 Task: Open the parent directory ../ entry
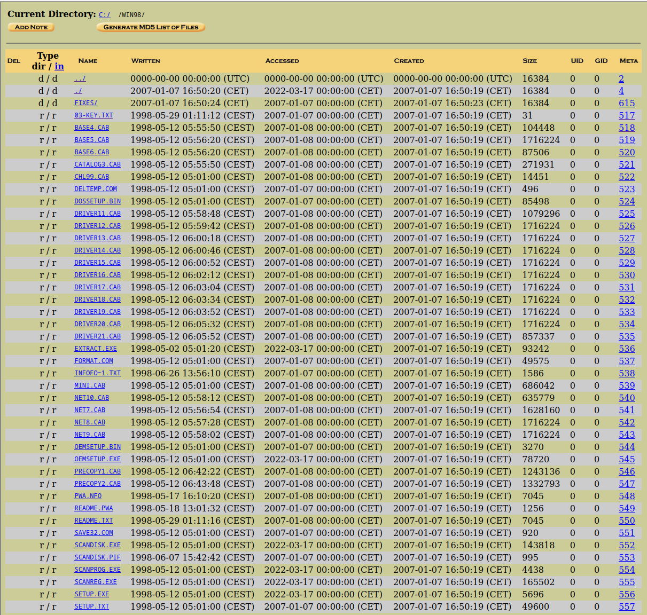point(80,78)
